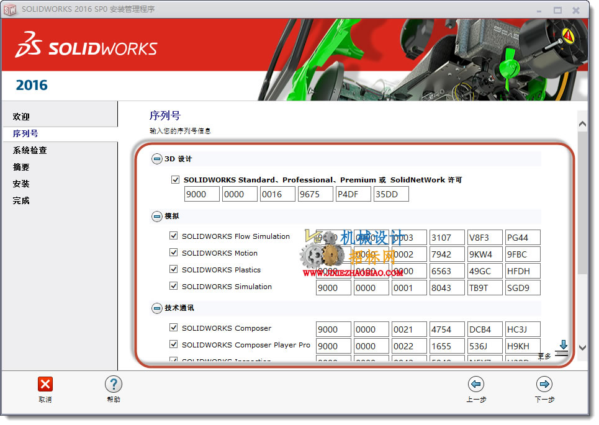This screenshot has height=425, width=599.
Task: Click Flow Simulation serial field 3107
Action: (447, 238)
